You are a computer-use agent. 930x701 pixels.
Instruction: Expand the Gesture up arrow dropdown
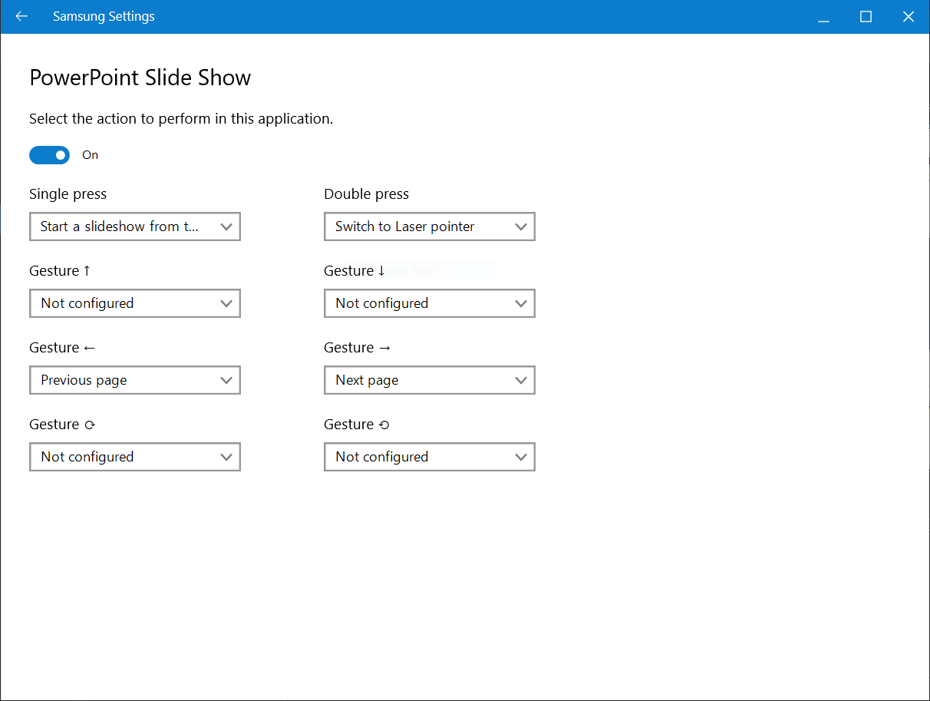[x=135, y=303]
